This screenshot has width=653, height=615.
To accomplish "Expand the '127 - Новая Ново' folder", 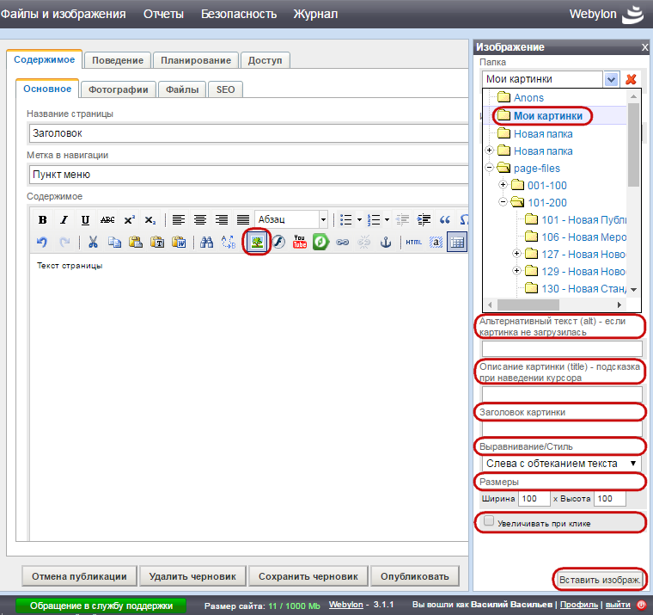I will click(517, 254).
